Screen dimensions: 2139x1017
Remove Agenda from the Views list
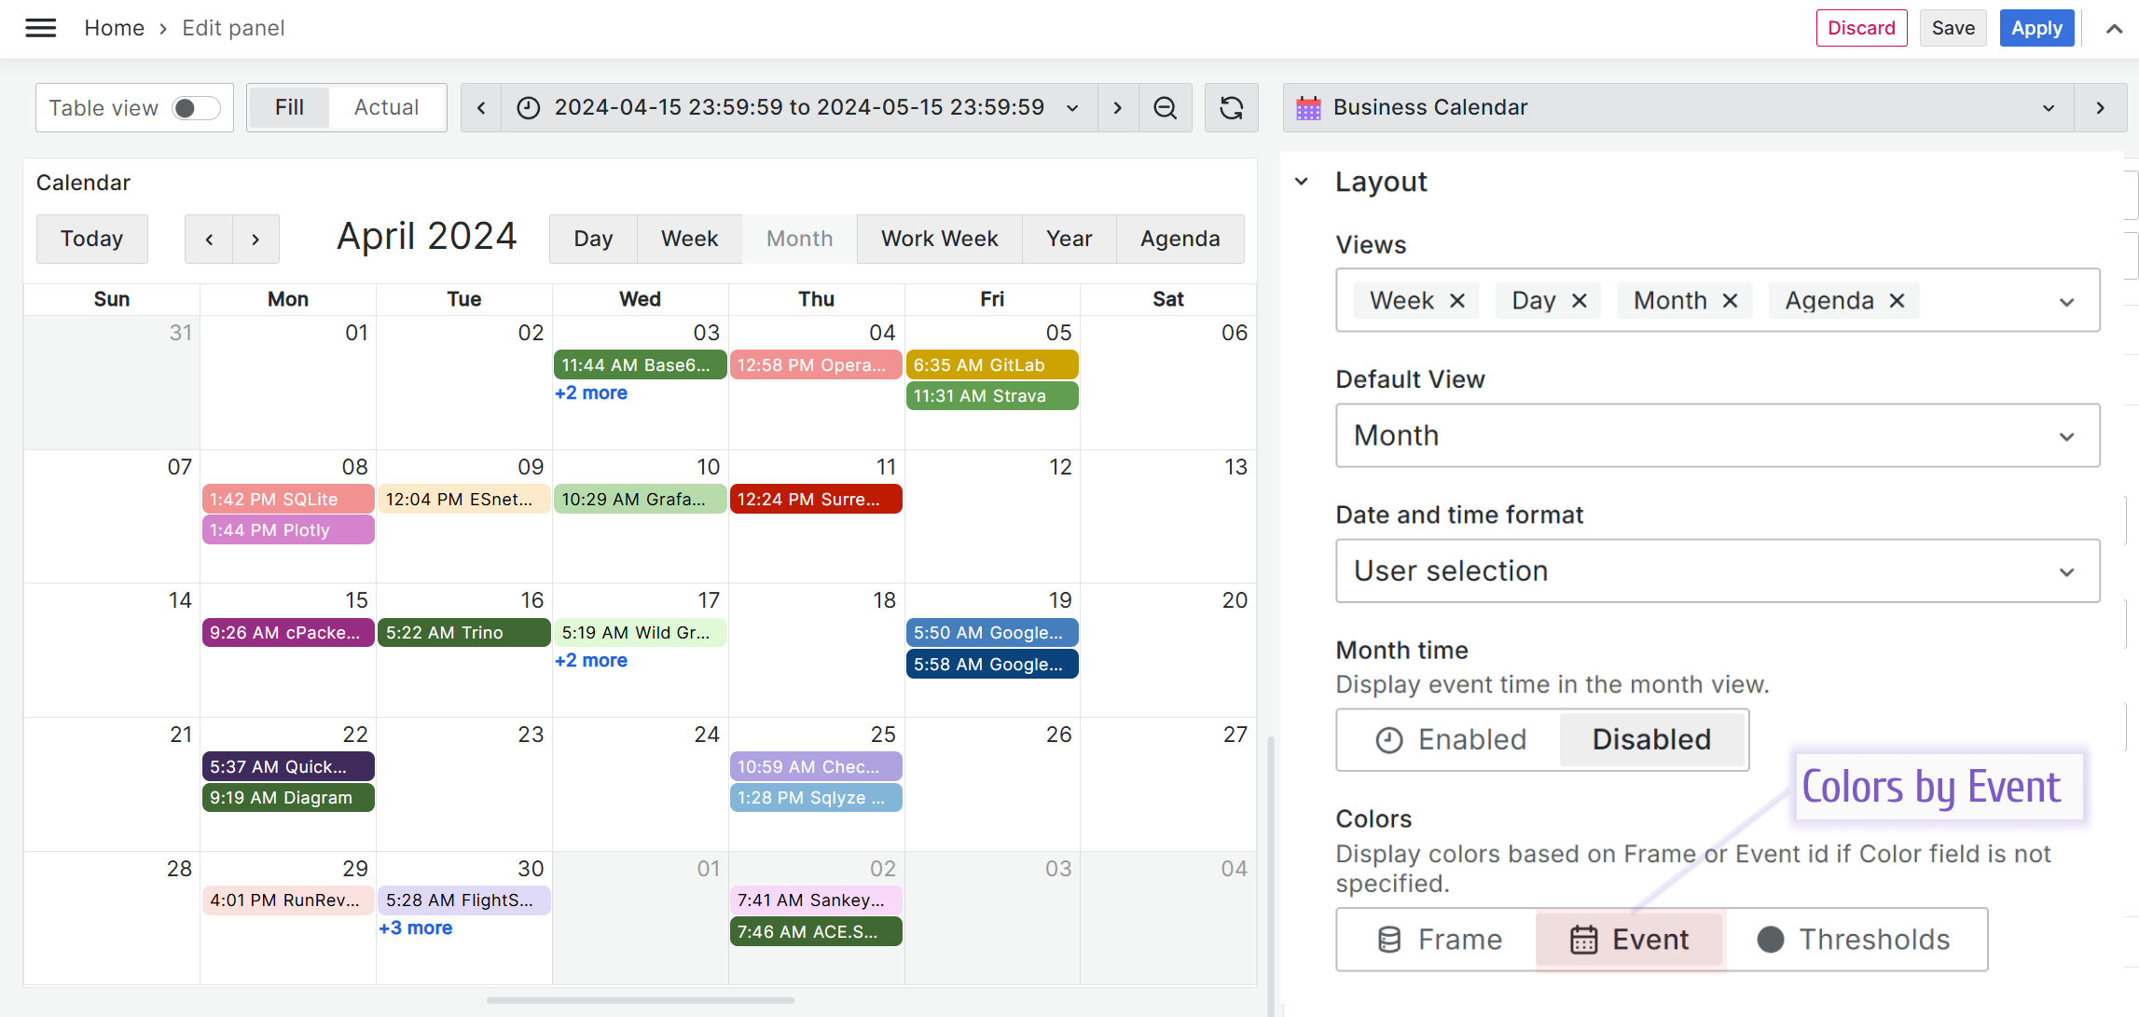1897,300
